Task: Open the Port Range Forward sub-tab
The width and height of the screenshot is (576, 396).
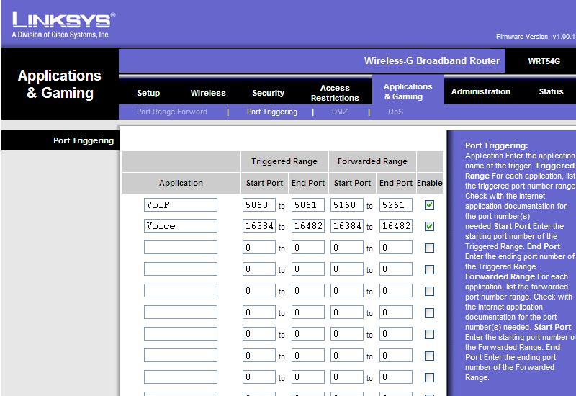Action: click(172, 112)
